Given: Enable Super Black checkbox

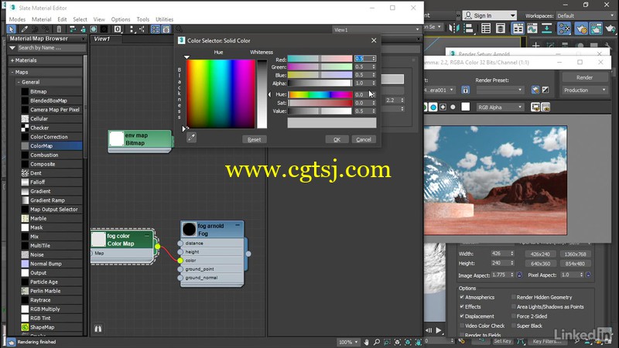Looking at the screenshot, I should 514,326.
